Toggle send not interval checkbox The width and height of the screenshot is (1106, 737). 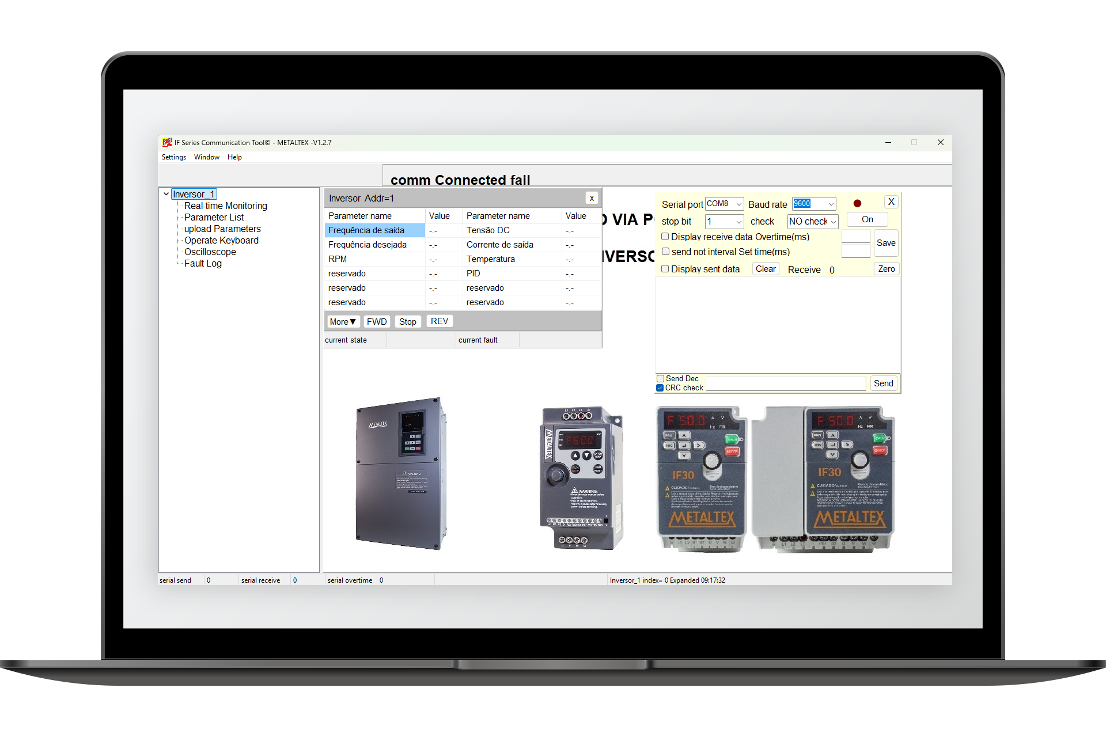[665, 252]
